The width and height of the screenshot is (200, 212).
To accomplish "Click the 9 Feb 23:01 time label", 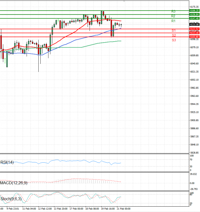I will pyautogui.click(x=13, y=209).
